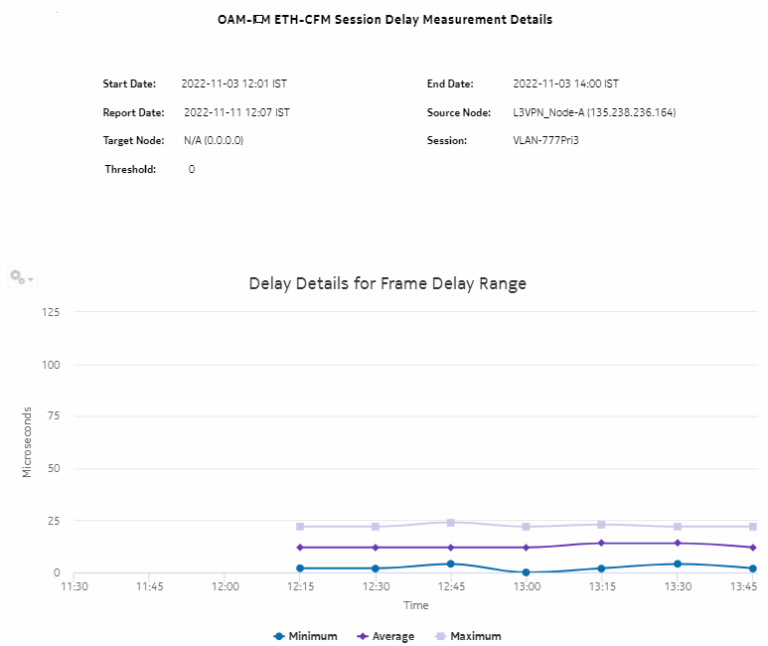Image resolution: width=768 pixels, height=646 pixels.
Task: Select Maximum data point at 13:15
Action: point(601,525)
